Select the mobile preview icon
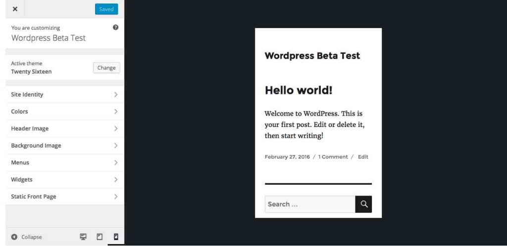 tap(116, 237)
